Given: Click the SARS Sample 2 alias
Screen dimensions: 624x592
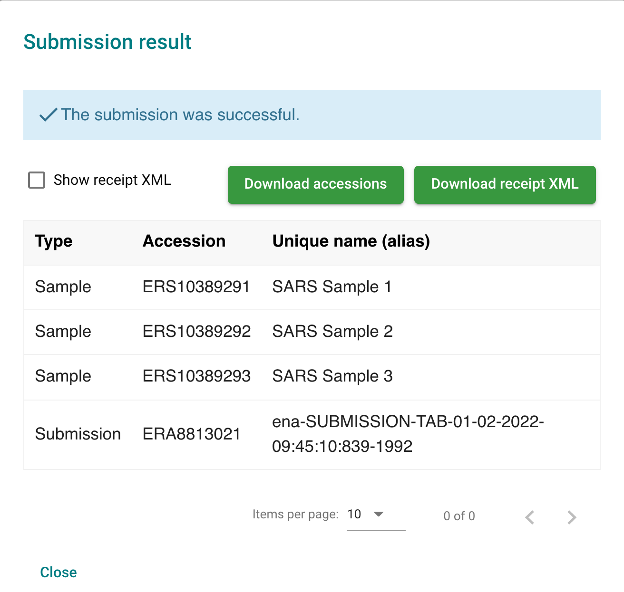Looking at the screenshot, I should click(332, 332).
